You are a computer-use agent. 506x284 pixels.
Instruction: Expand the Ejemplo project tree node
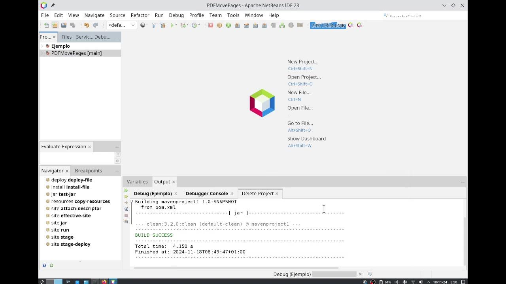click(x=42, y=46)
